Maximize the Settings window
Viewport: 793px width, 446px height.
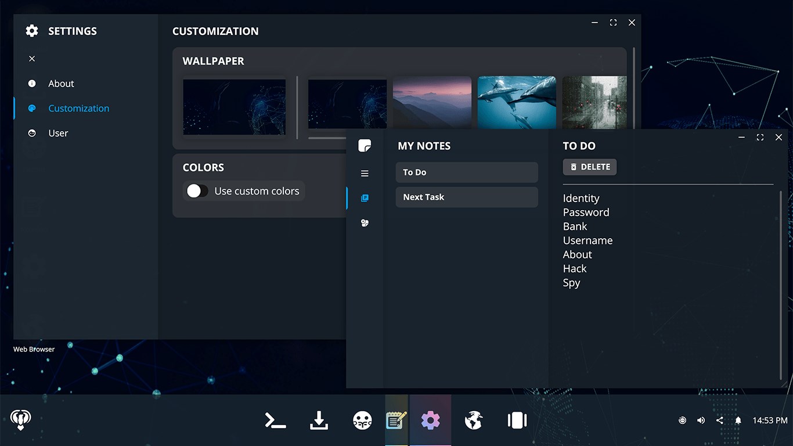pos(613,23)
